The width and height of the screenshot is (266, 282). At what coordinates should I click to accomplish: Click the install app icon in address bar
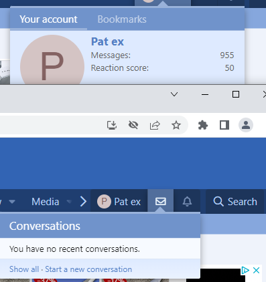(x=112, y=125)
